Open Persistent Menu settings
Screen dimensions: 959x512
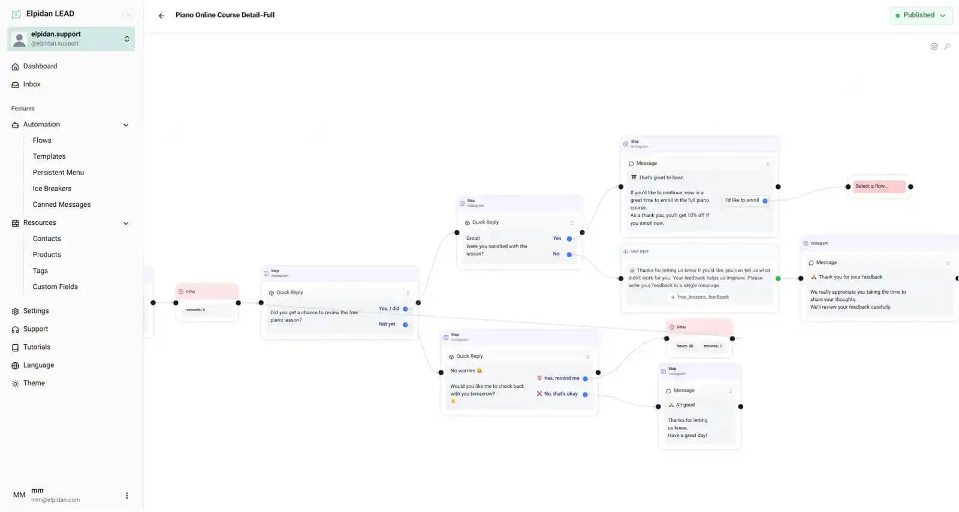pos(58,173)
